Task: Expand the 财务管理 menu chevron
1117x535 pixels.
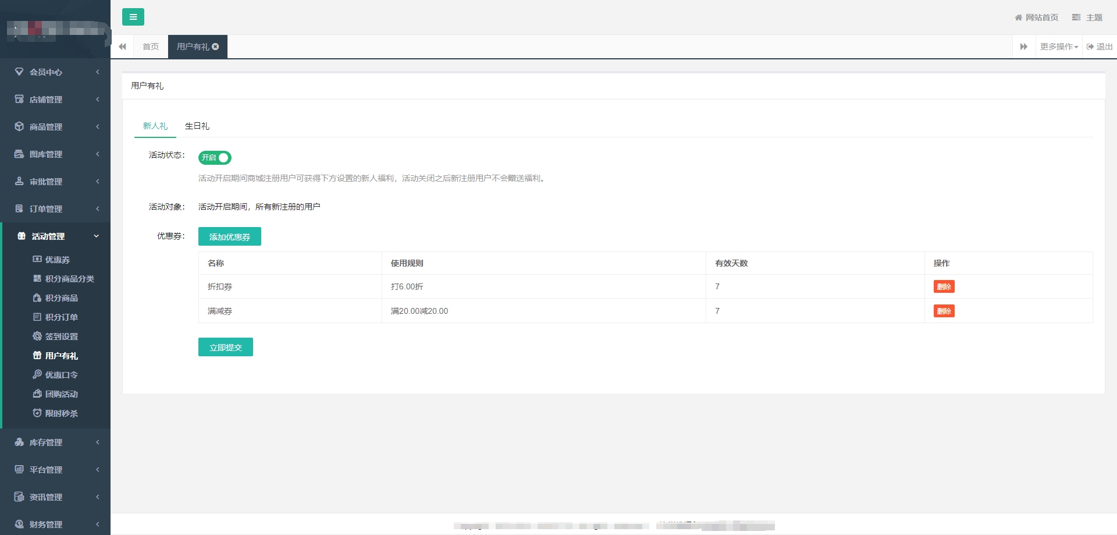Action: coord(97,524)
